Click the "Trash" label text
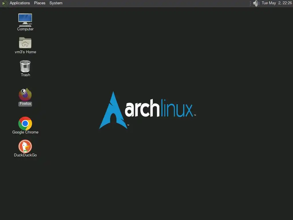This screenshot has width=293, height=220. pos(25,75)
